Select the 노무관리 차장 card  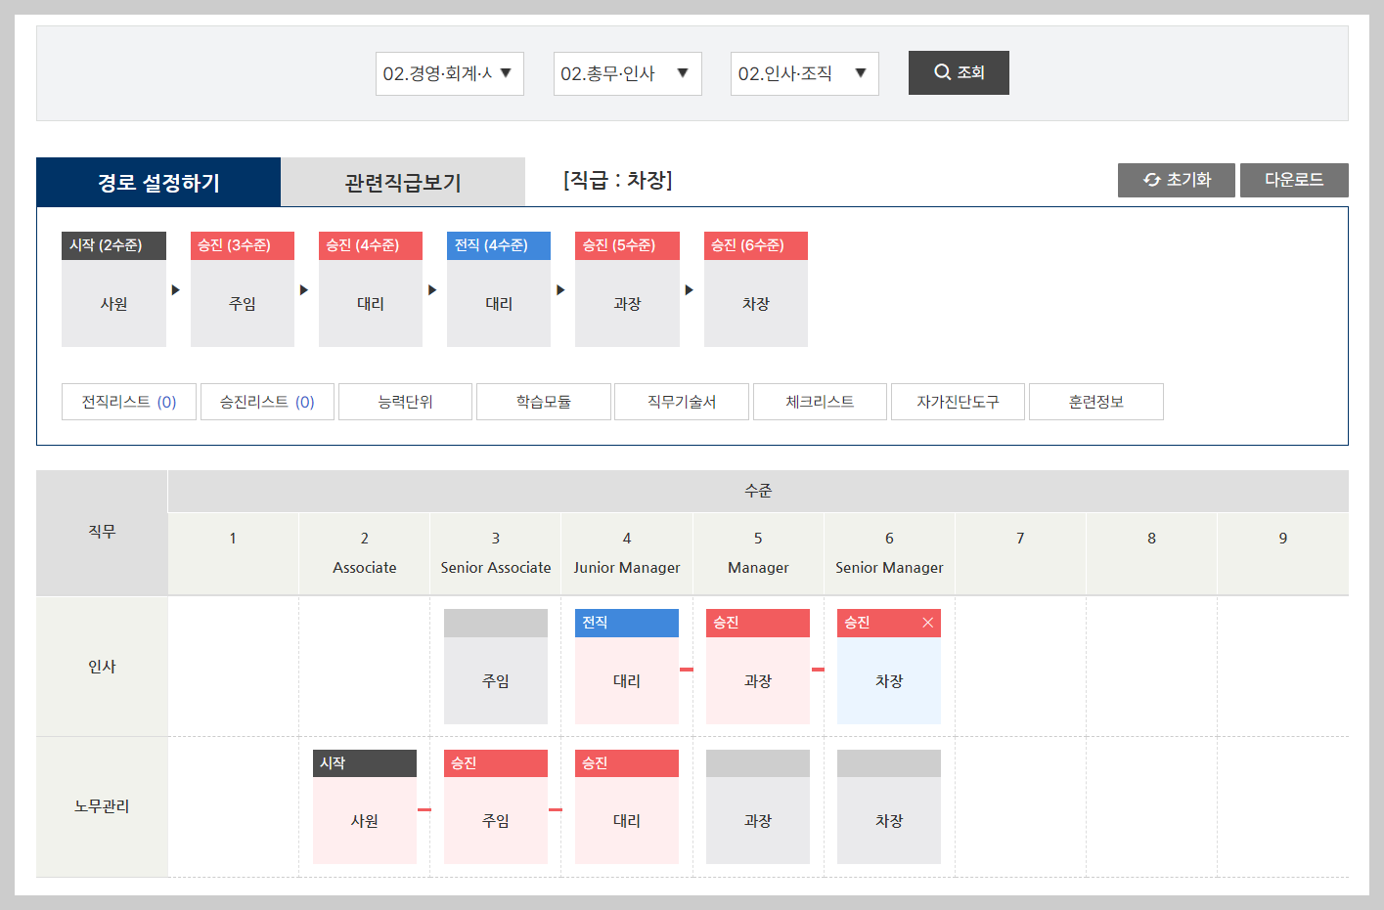pyautogui.click(x=889, y=806)
